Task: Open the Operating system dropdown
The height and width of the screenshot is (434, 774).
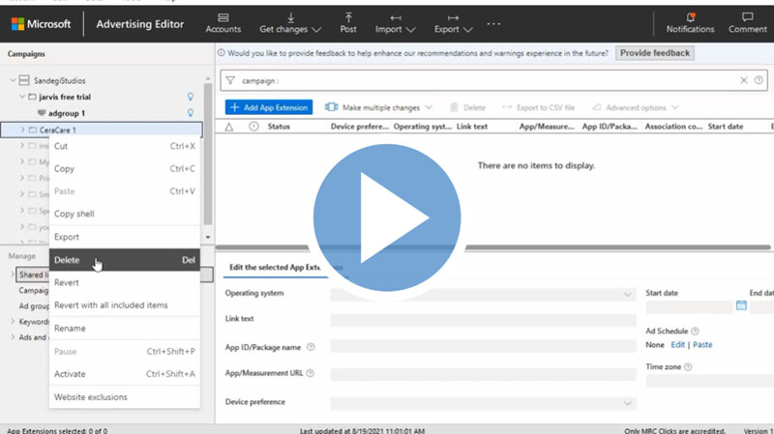Action: pos(483,294)
